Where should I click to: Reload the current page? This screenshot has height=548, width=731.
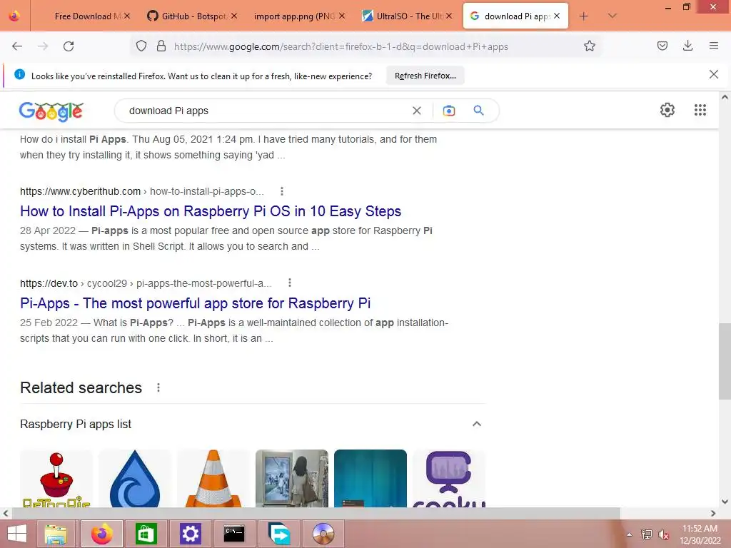coord(69,46)
